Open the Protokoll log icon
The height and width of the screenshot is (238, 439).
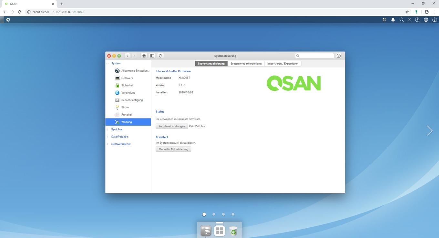point(117,115)
